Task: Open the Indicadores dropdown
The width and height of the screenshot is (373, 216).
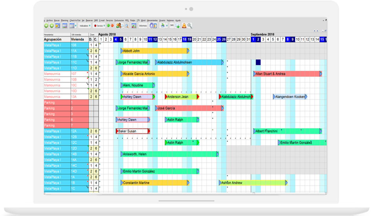Action: click(85, 26)
